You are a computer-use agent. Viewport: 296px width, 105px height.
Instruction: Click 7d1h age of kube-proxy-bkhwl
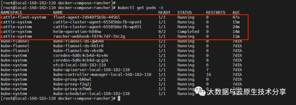(237, 79)
